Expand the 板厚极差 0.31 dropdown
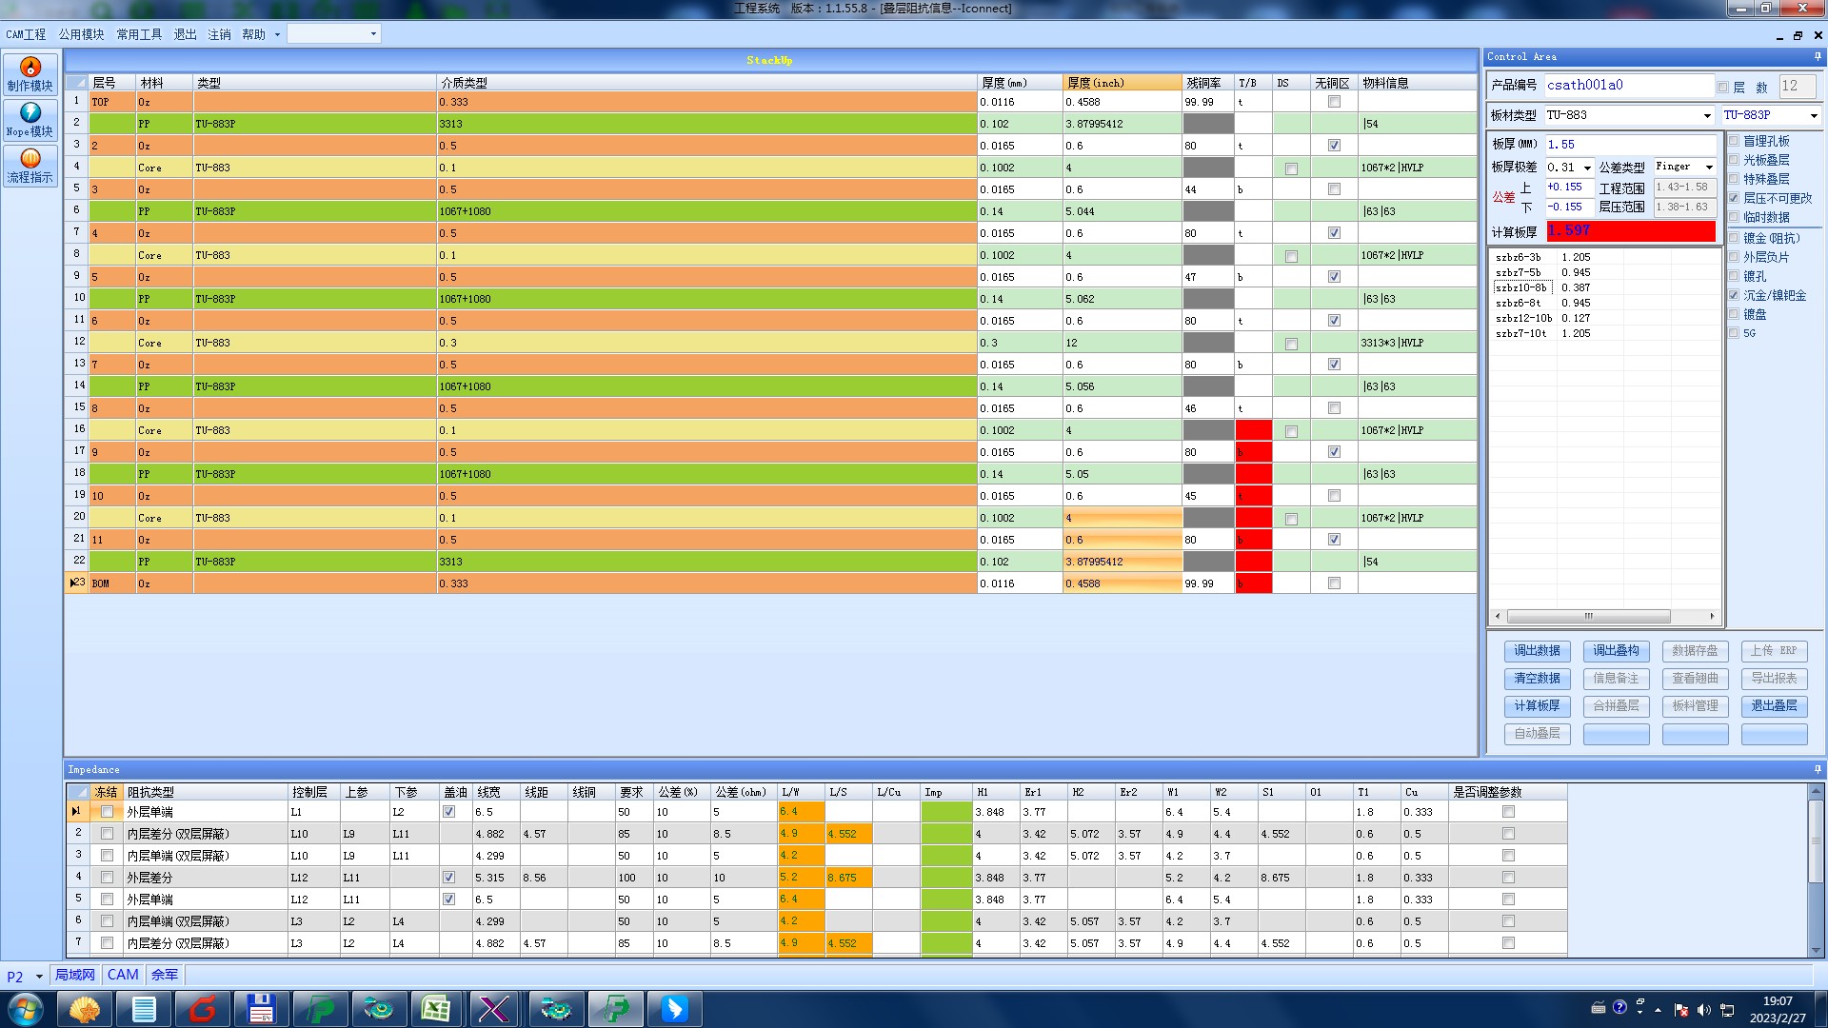The height and width of the screenshot is (1028, 1828). pyautogui.click(x=1587, y=168)
